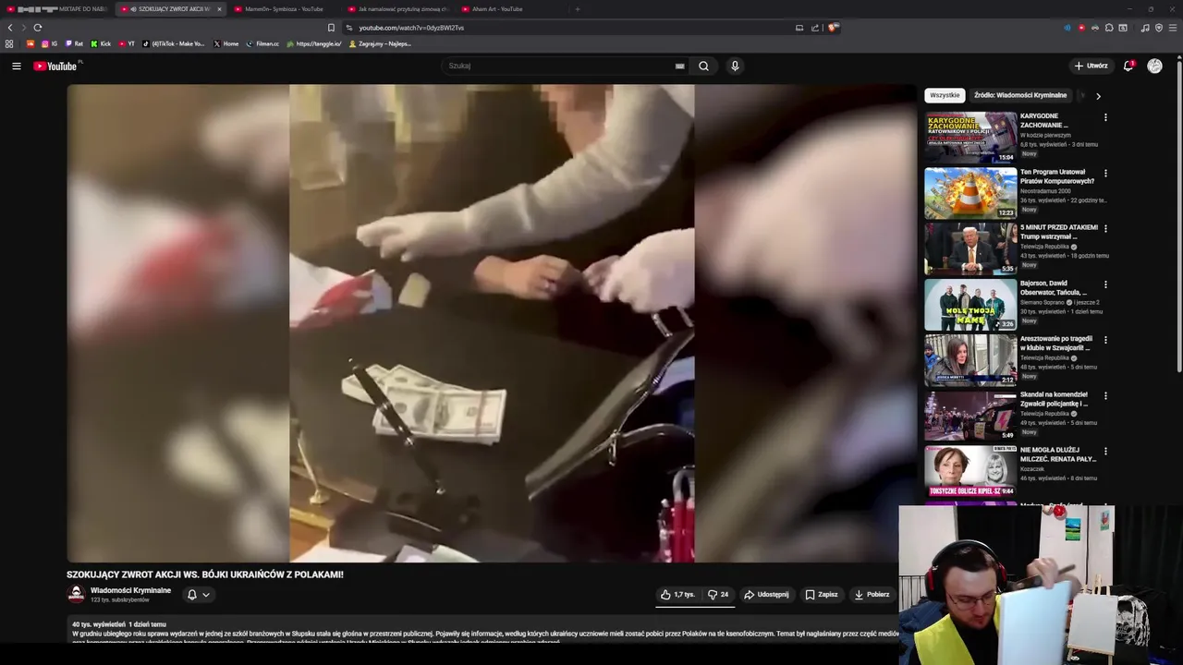
Task: Open the picture-in-picture icon in address bar
Action: tap(799, 28)
